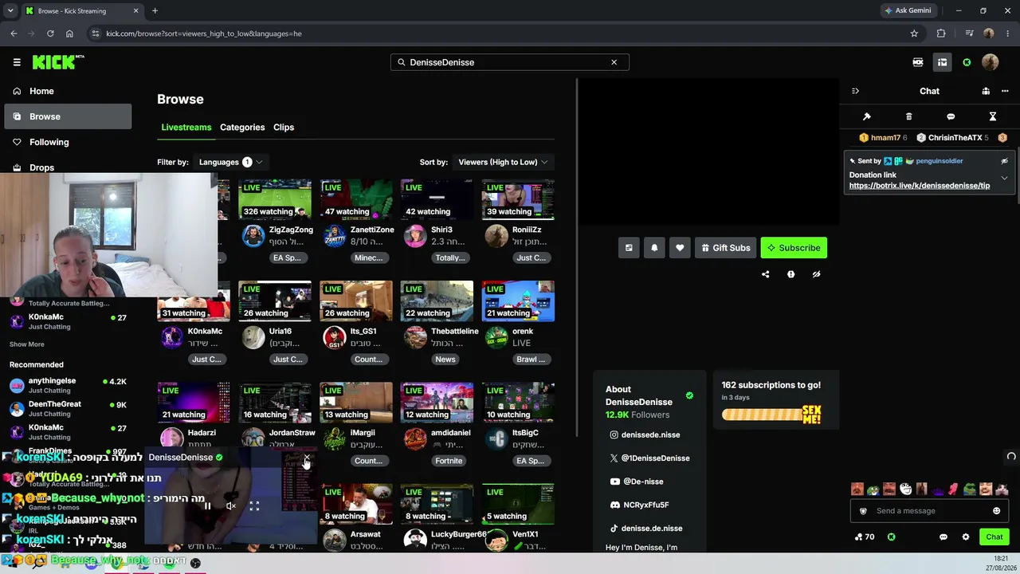
Task: Expand the mini player to fullscreen
Action: click(254, 506)
